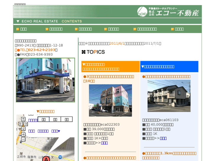The image size is (215, 161).
Task: Click the orange TEL 023-624-2103 text
Action: coord(36,50)
